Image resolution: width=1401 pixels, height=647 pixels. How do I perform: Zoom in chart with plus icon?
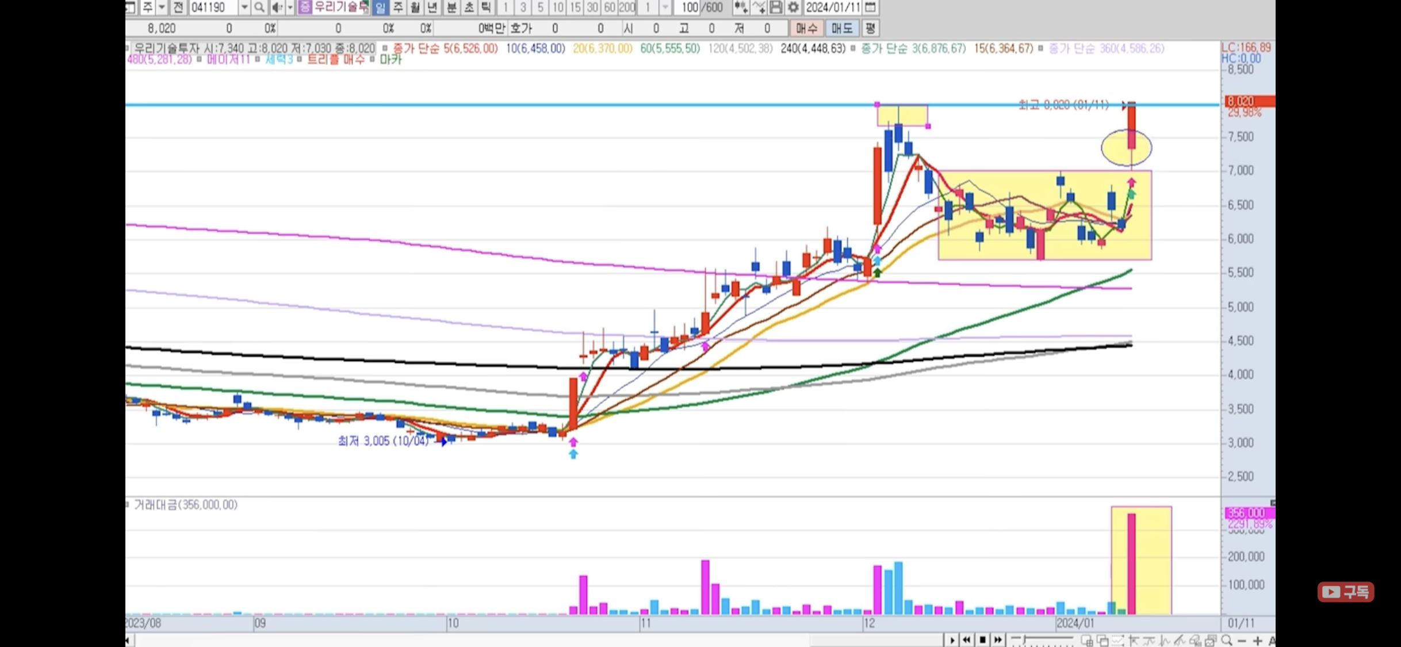click(1257, 640)
